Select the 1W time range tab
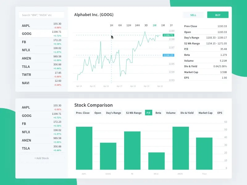Viewport: 247px width, 185px height. coord(155,25)
